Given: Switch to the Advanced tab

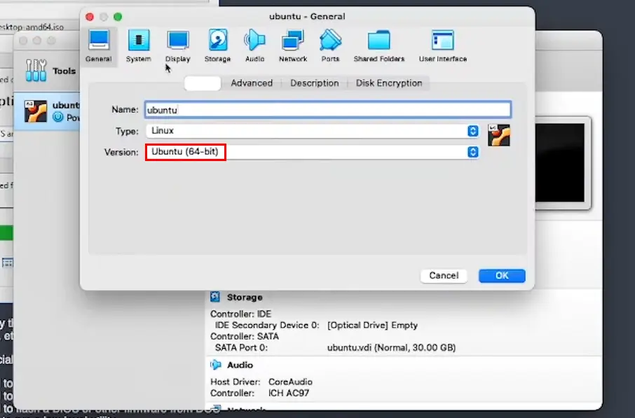Looking at the screenshot, I should pos(252,83).
